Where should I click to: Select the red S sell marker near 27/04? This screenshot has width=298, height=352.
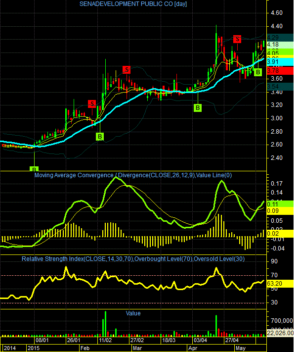point(237,39)
